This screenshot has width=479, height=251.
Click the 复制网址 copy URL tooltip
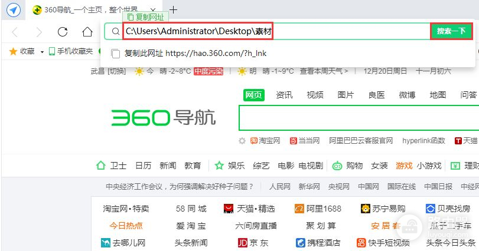click(x=146, y=17)
